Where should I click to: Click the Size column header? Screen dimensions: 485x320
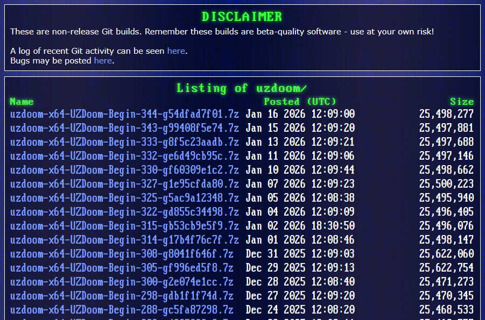click(462, 102)
